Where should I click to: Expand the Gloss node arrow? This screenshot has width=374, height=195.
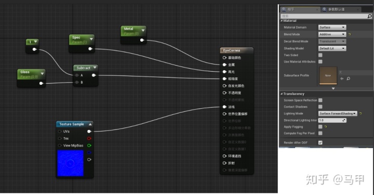(42, 73)
